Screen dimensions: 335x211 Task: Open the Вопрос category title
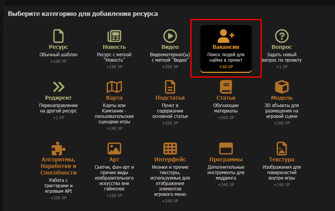coord(281,47)
